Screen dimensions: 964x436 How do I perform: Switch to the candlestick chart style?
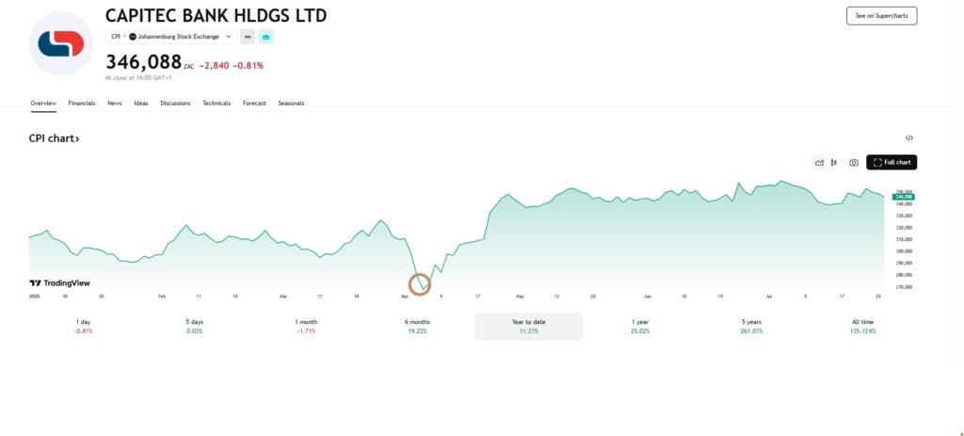(834, 162)
